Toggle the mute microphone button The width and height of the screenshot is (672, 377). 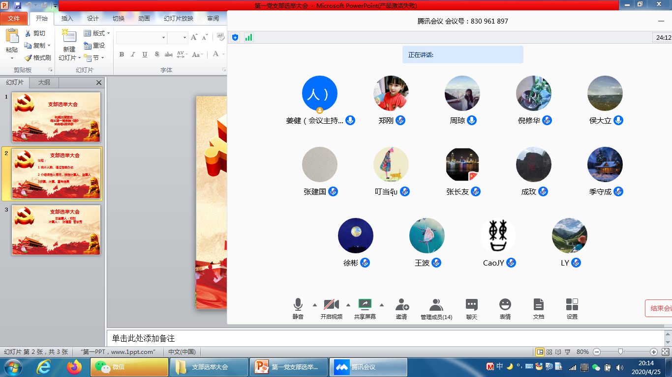click(x=298, y=305)
